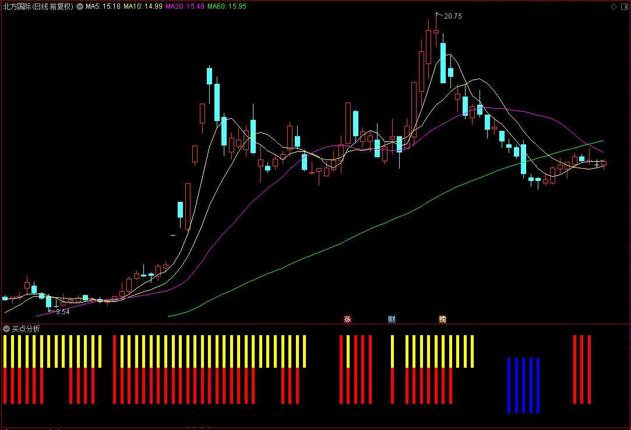
Task: Expand the 买点分析 indicator dropdown
Action: pyautogui.click(x=6, y=329)
